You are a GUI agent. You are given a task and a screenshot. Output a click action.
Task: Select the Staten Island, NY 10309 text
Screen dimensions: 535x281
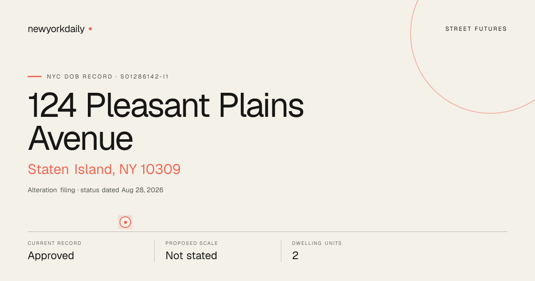104,169
